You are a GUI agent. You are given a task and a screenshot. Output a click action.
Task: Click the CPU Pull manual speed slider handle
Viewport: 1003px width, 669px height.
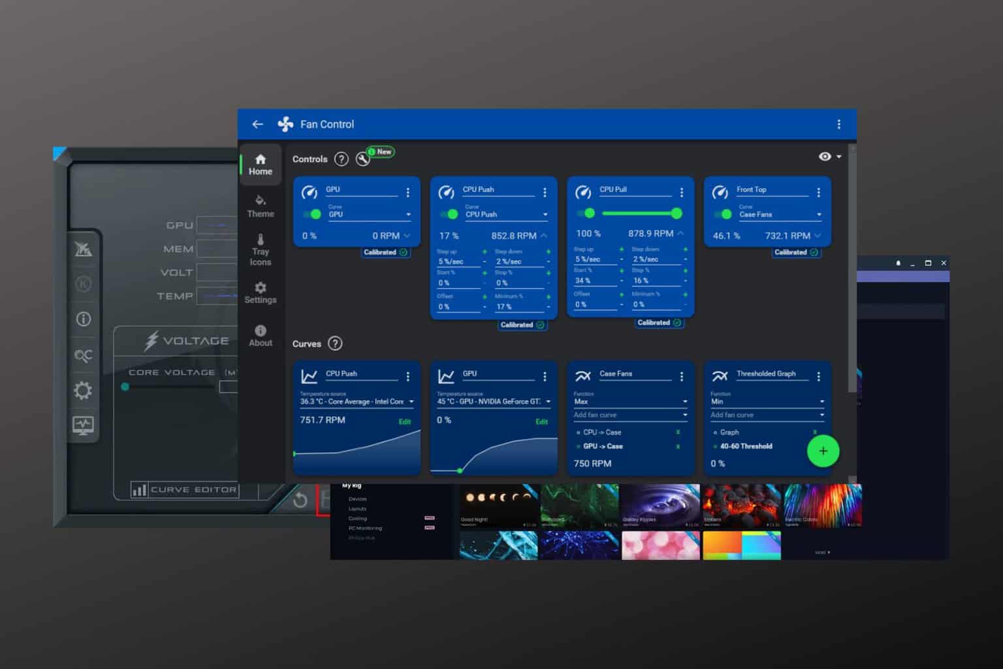click(677, 213)
